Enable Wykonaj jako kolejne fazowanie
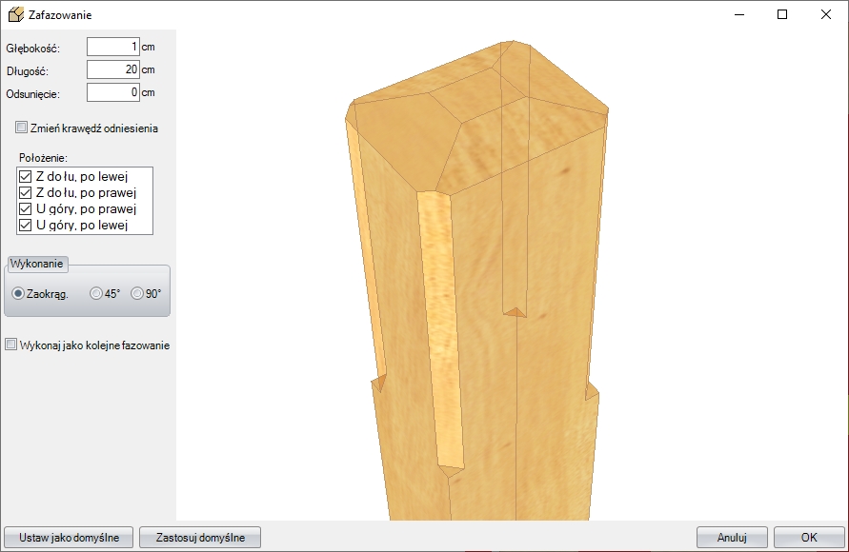Image resolution: width=849 pixels, height=552 pixels. pyautogui.click(x=11, y=345)
